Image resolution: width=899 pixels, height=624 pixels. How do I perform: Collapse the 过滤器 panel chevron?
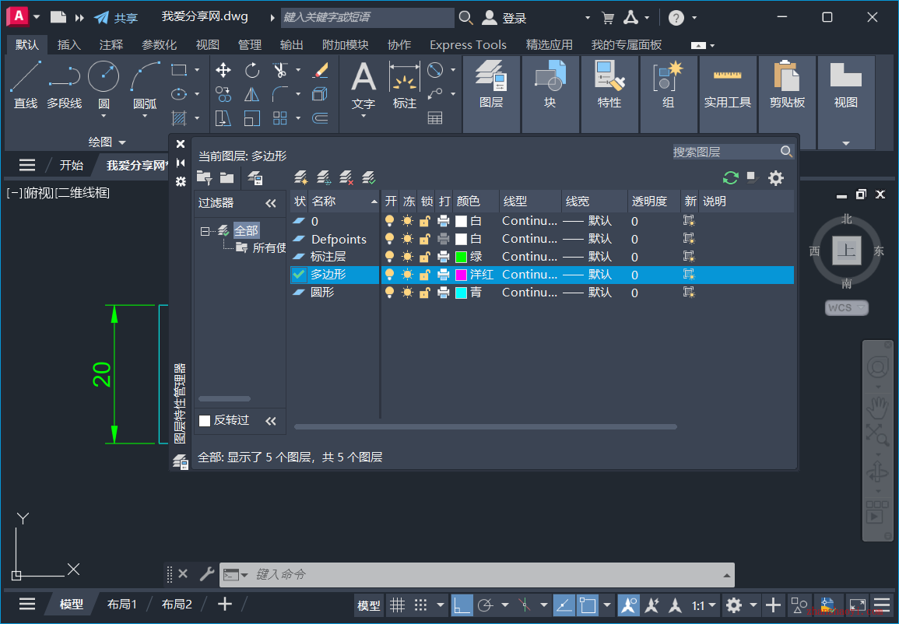(x=271, y=202)
